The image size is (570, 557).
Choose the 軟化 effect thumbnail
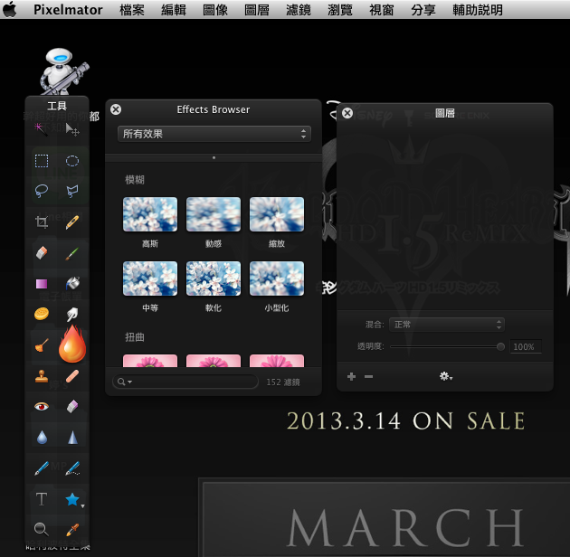[214, 278]
